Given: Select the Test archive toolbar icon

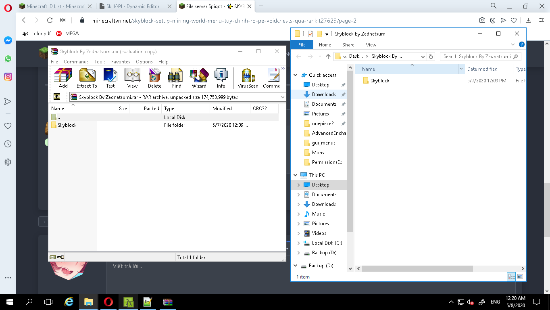Looking at the screenshot, I should coord(110,78).
